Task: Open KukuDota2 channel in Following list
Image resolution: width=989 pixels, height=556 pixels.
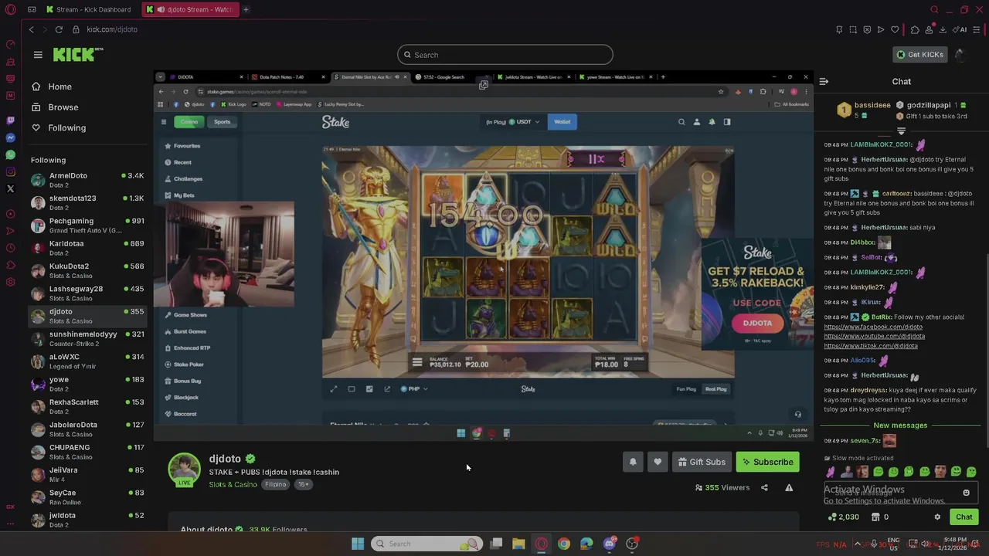Action: [x=87, y=270]
